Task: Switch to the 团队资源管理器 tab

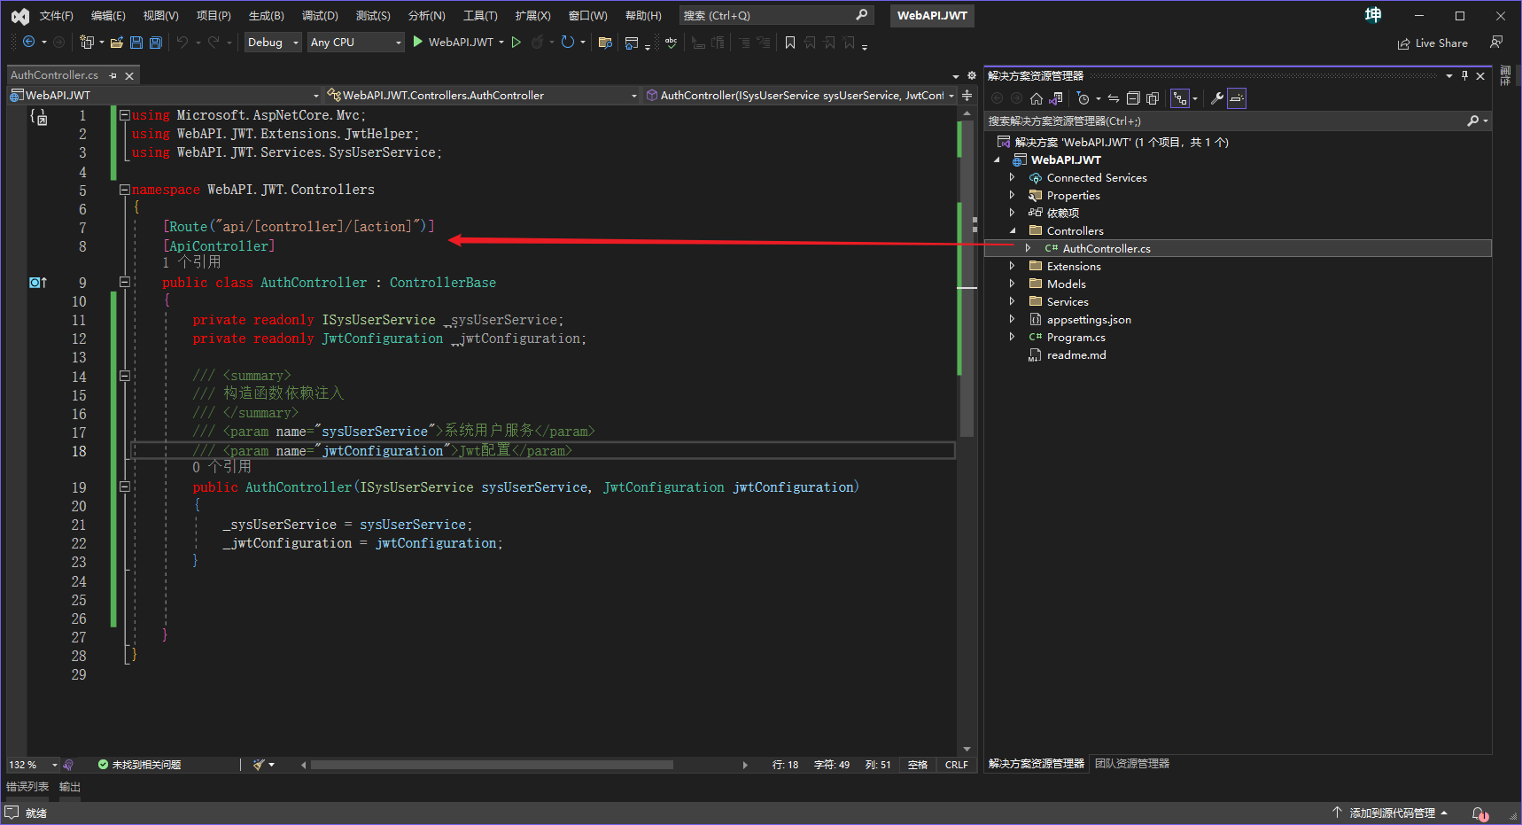Action: [x=1131, y=763]
